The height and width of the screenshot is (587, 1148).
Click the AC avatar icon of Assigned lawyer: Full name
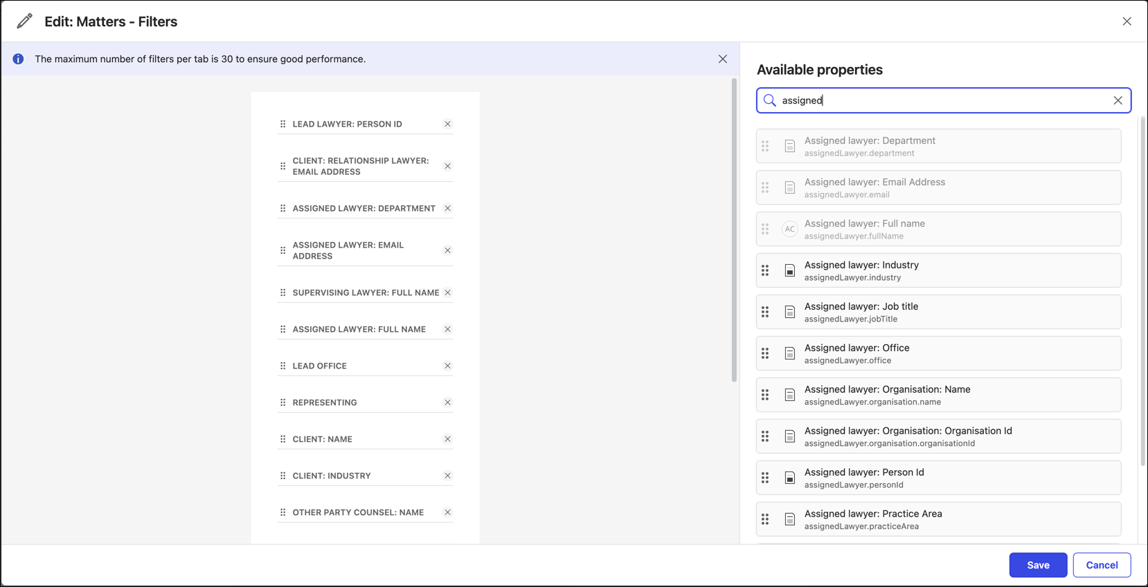pos(789,229)
